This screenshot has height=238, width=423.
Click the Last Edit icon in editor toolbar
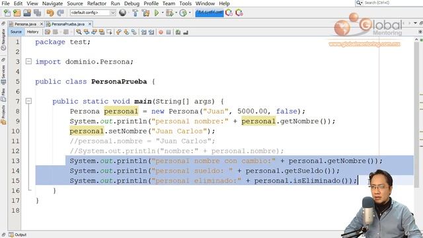[48, 32]
